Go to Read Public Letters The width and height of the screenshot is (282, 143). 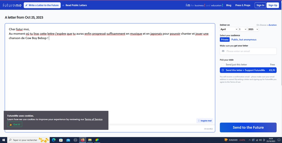[74, 5]
